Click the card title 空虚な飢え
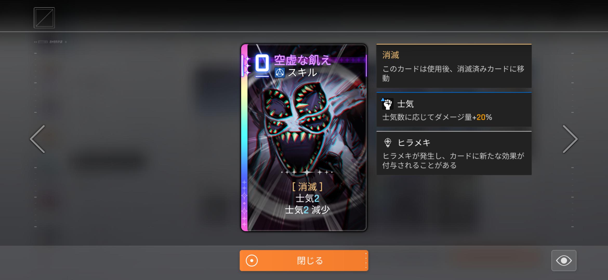 (x=302, y=60)
